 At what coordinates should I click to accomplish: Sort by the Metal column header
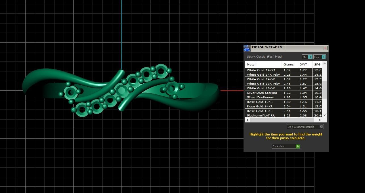(263, 64)
